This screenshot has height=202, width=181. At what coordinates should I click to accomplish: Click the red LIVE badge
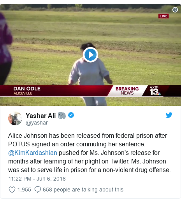[x=163, y=16]
